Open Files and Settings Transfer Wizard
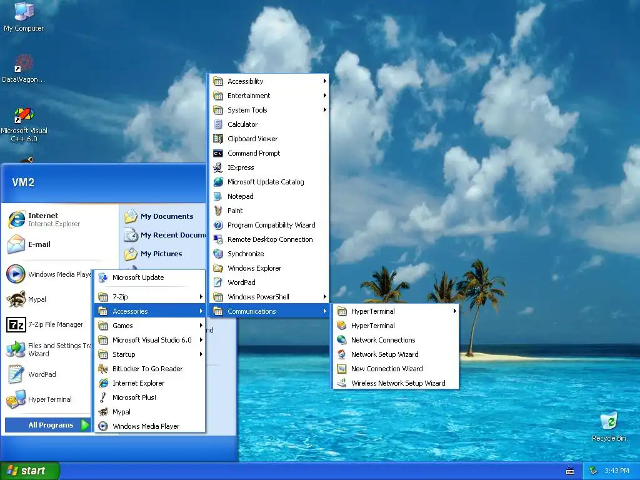Viewport: 640px width, 480px height. [48, 349]
